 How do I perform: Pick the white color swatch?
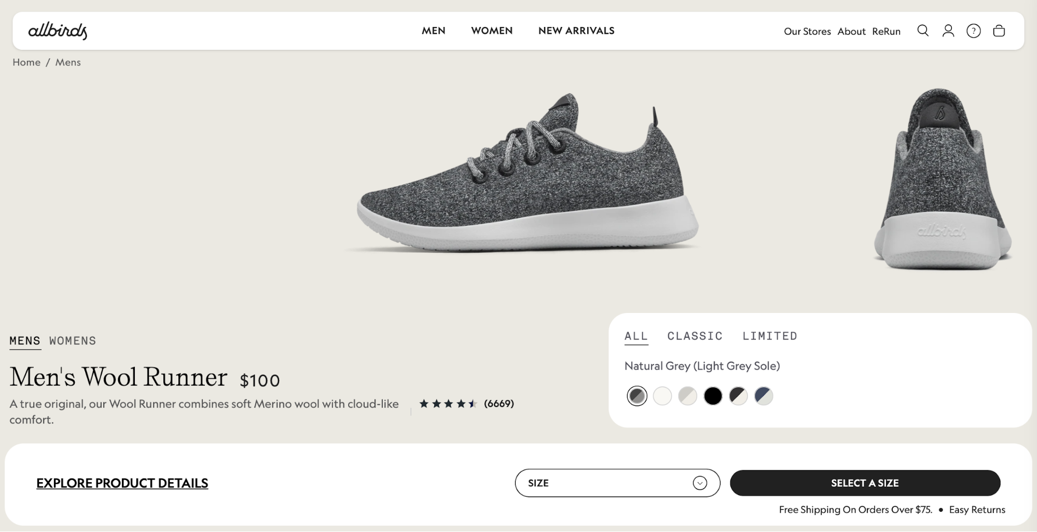[662, 396]
